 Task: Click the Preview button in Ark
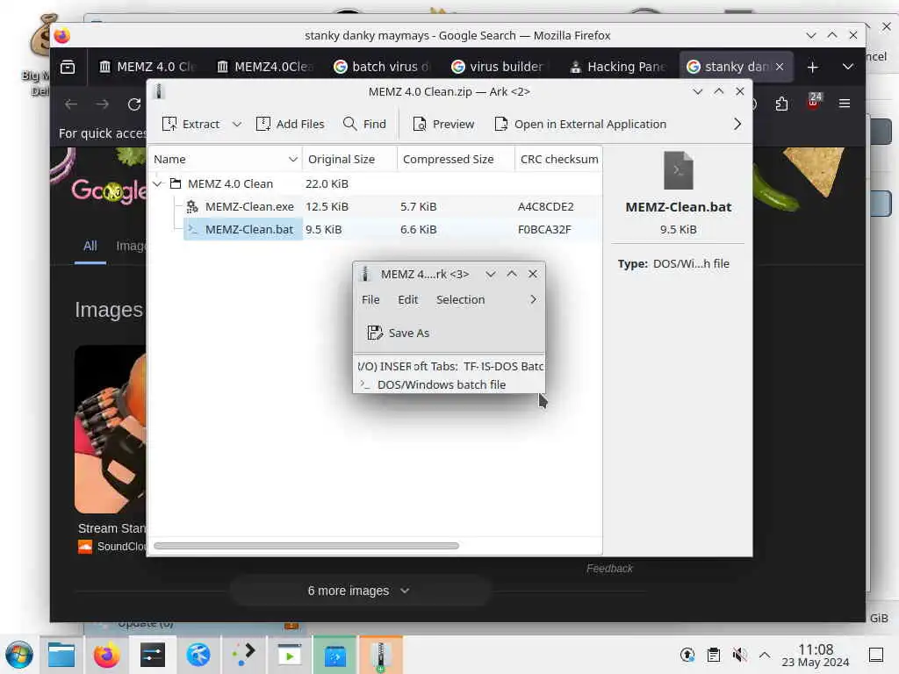[x=443, y=124]
